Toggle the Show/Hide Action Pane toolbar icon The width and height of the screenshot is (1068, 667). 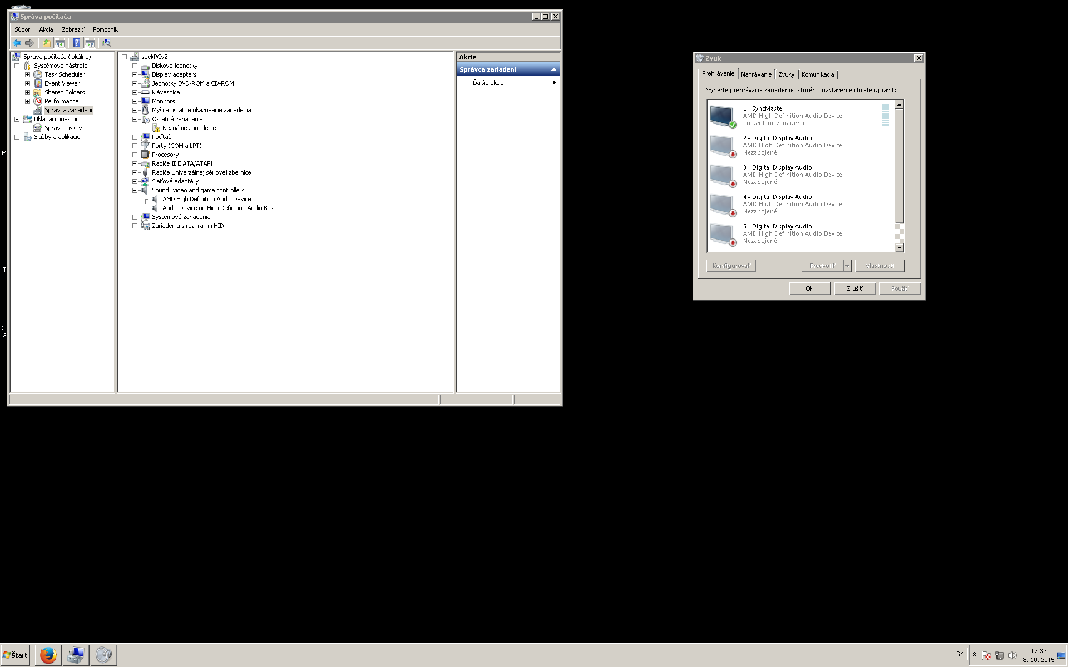[x=90, y=43]
